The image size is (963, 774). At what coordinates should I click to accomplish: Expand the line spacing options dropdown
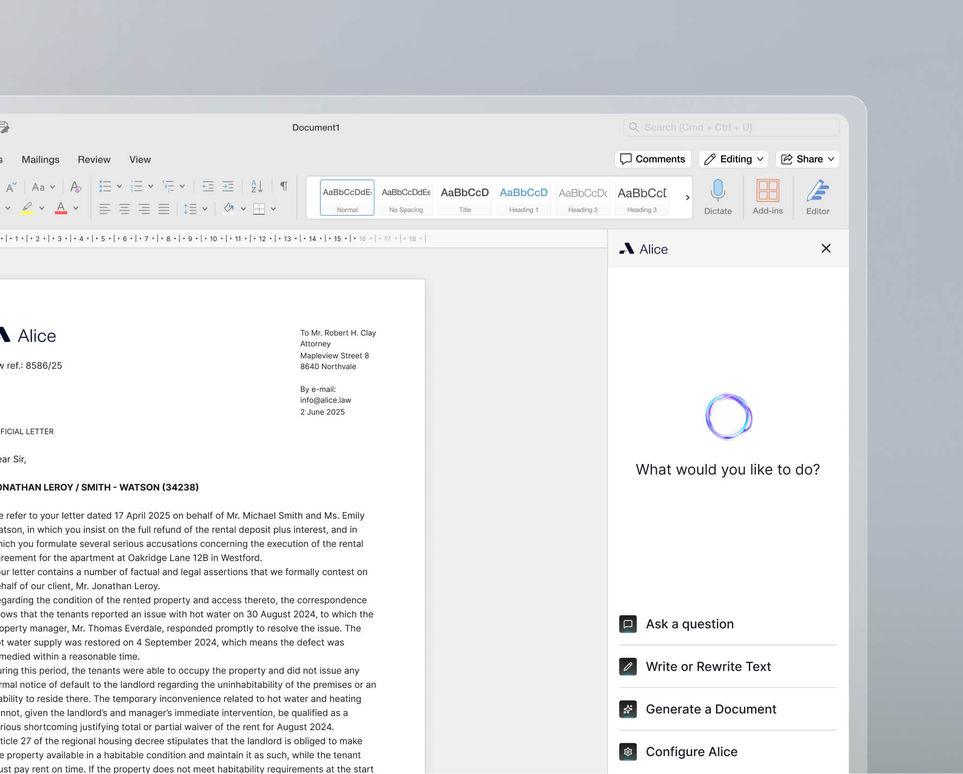(205, 209)
